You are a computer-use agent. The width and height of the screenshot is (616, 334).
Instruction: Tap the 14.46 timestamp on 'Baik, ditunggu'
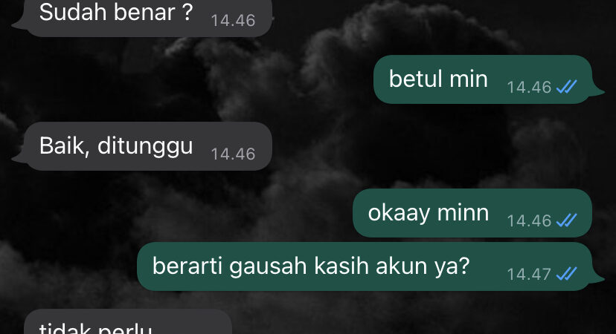(233, 154)
